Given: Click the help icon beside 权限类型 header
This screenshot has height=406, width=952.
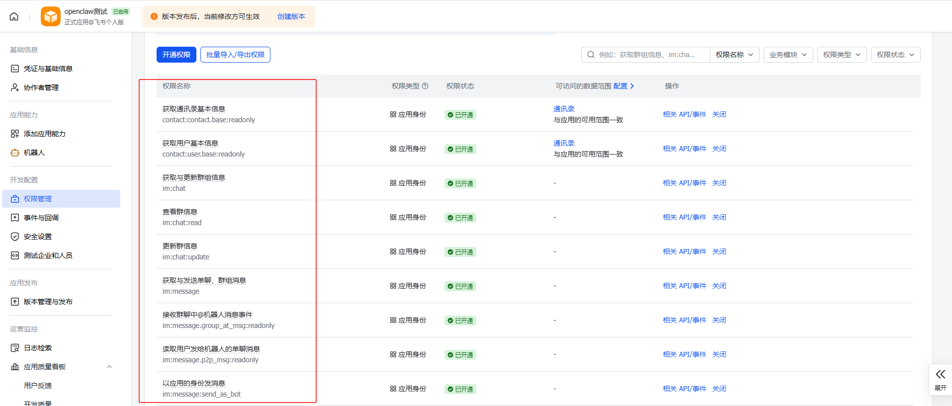Looking at the screenshot, I should click(425, 86).
